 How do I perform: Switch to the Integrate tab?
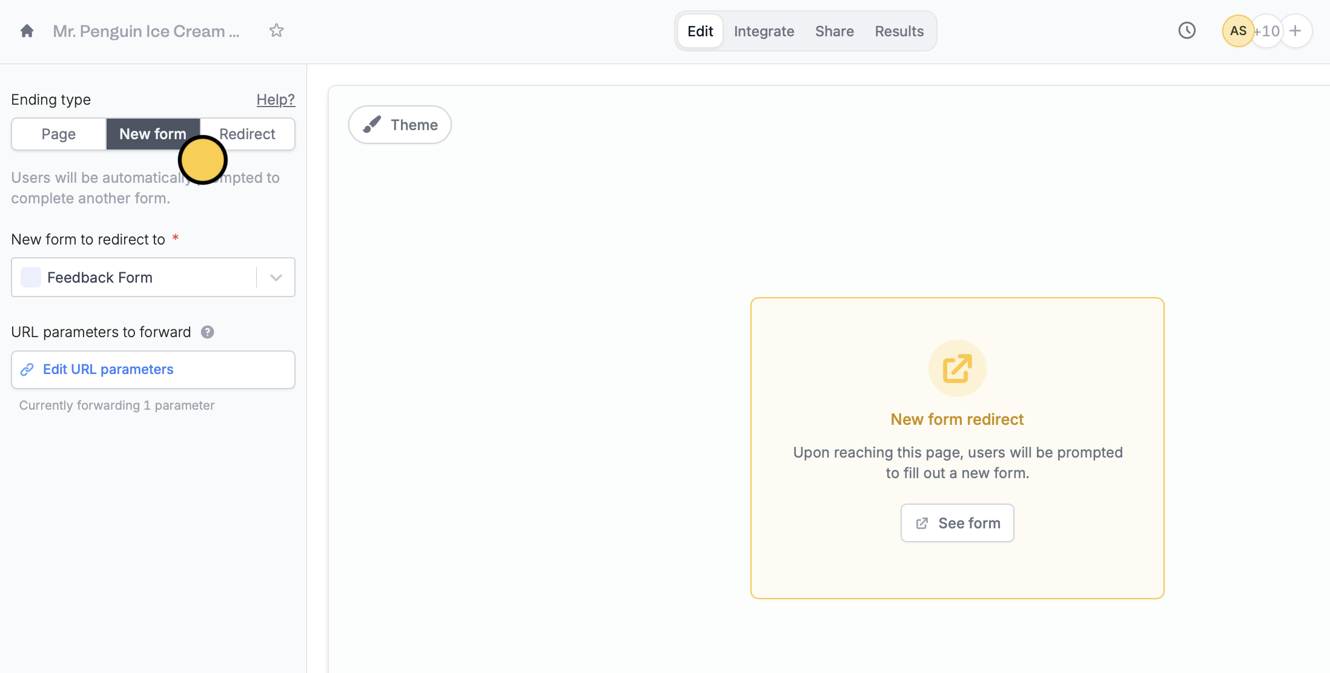(x=764, y=31)
